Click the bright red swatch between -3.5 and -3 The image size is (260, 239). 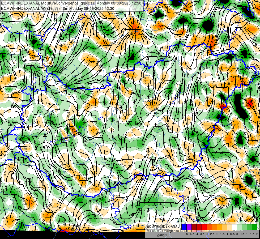point(204,227)
